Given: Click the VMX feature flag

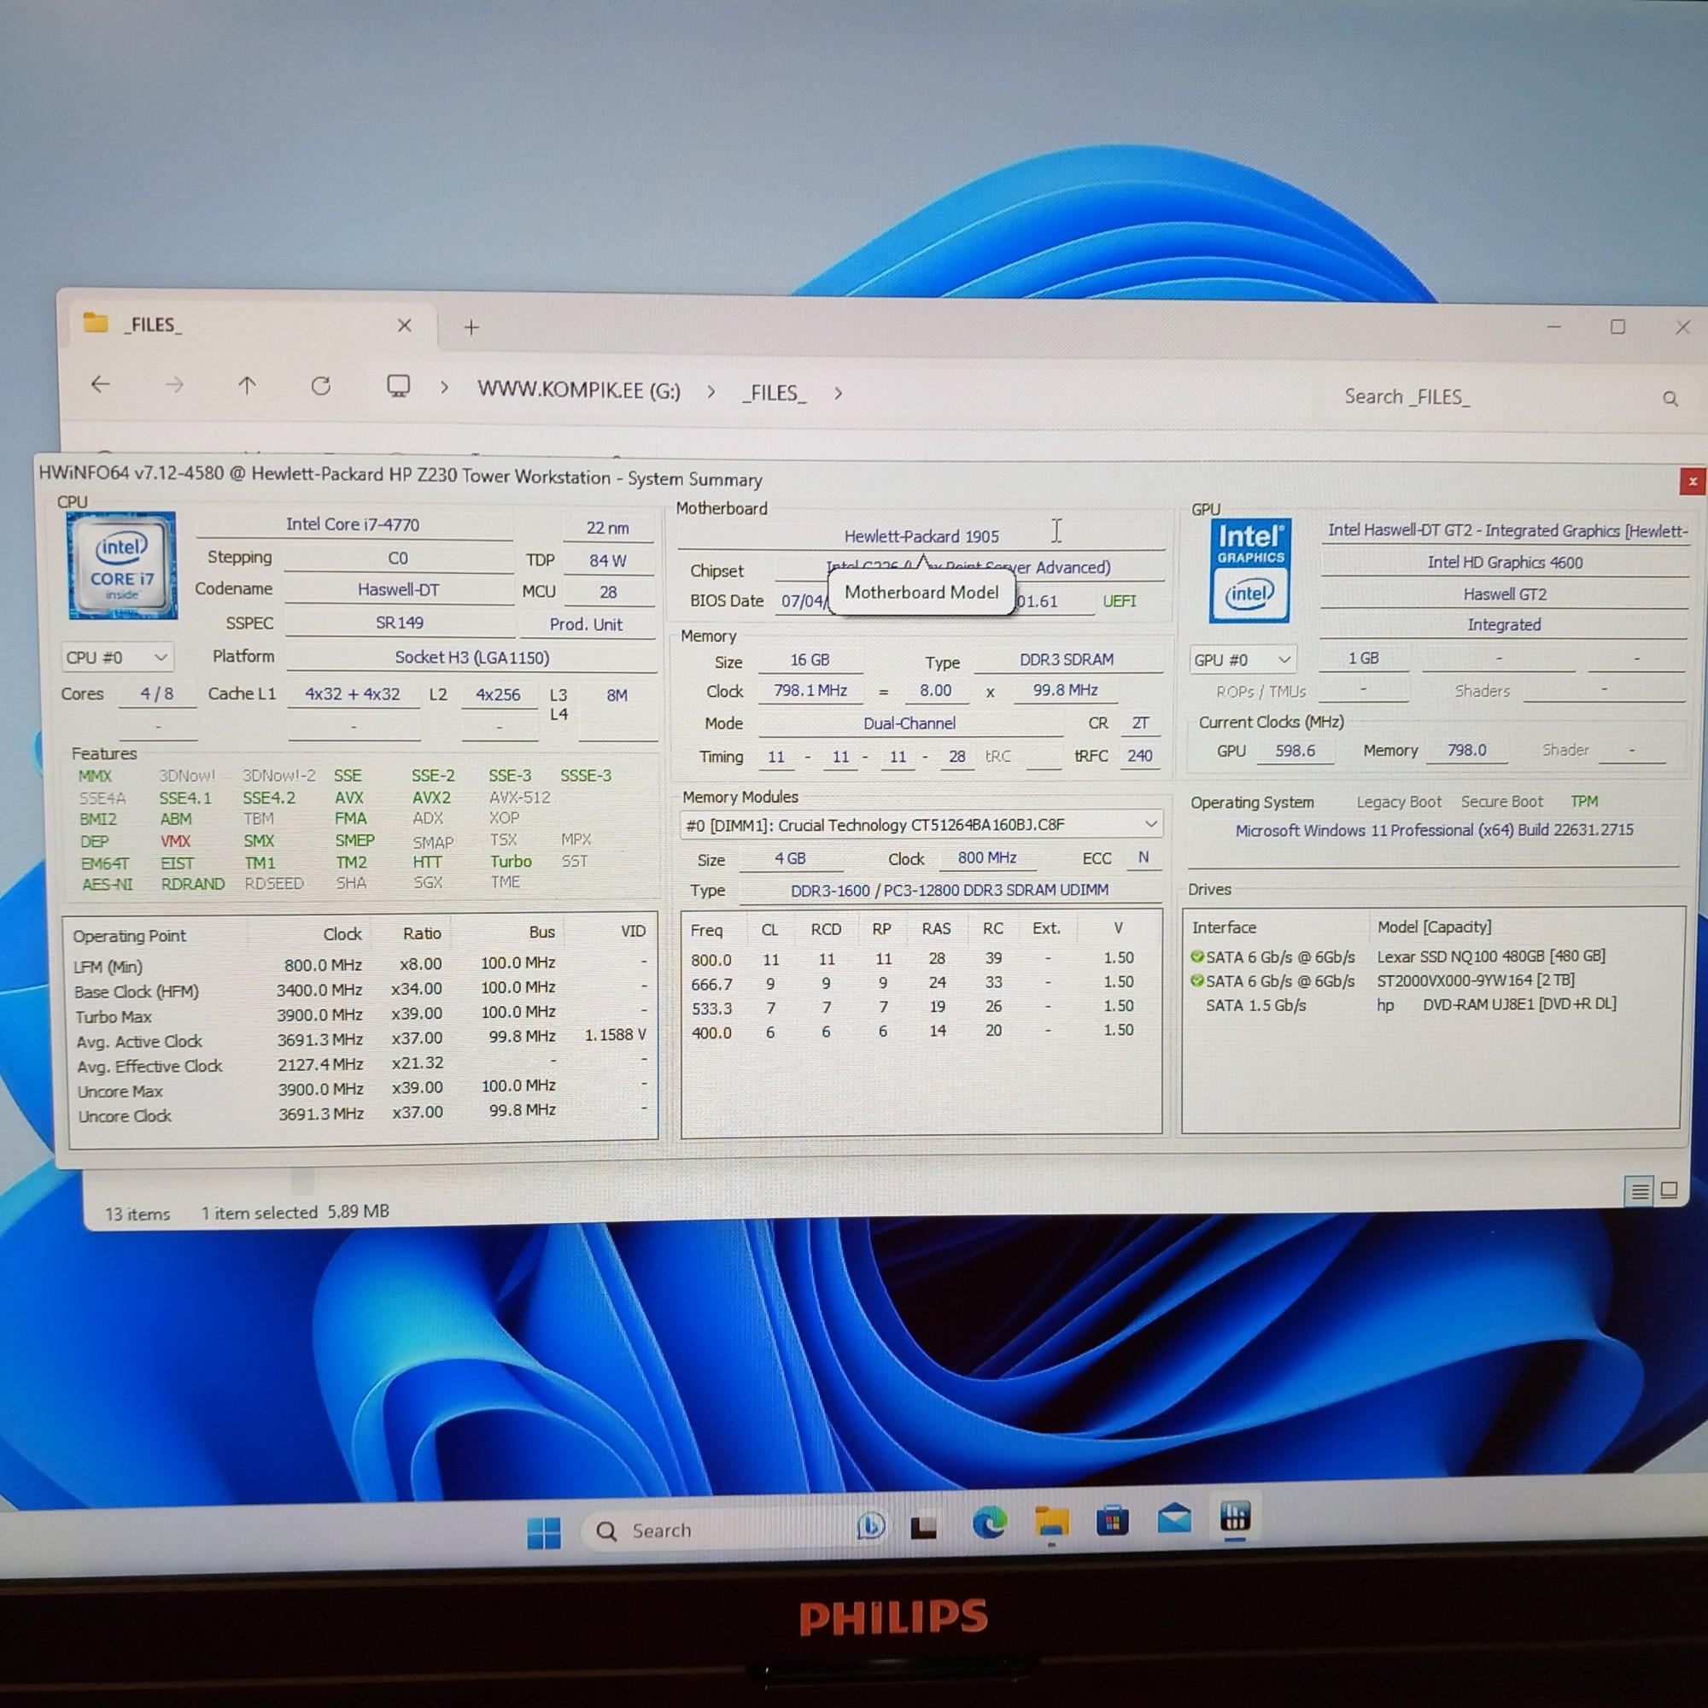Looking at the screenshot, I should point(175,842).
